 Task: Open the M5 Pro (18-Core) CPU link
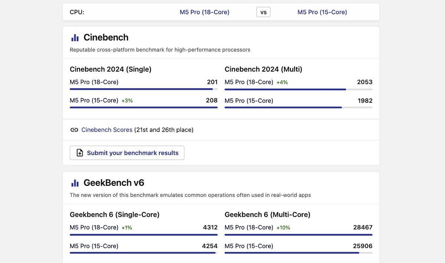(x=204, y=12)
